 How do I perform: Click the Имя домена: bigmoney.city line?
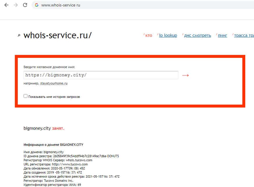[44, 152]
